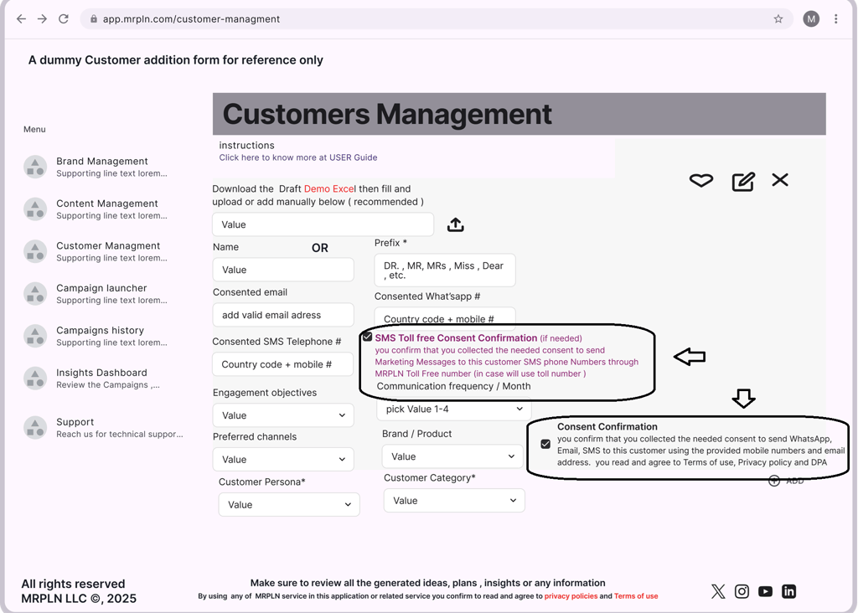
Task: Click the browser address bar
Action: (437, 19)
